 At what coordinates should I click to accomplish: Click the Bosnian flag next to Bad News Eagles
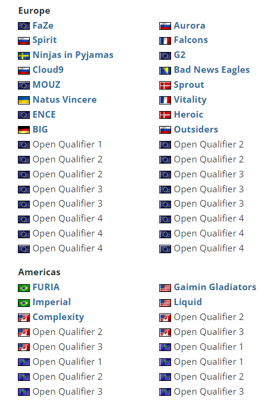pos(165,70)
